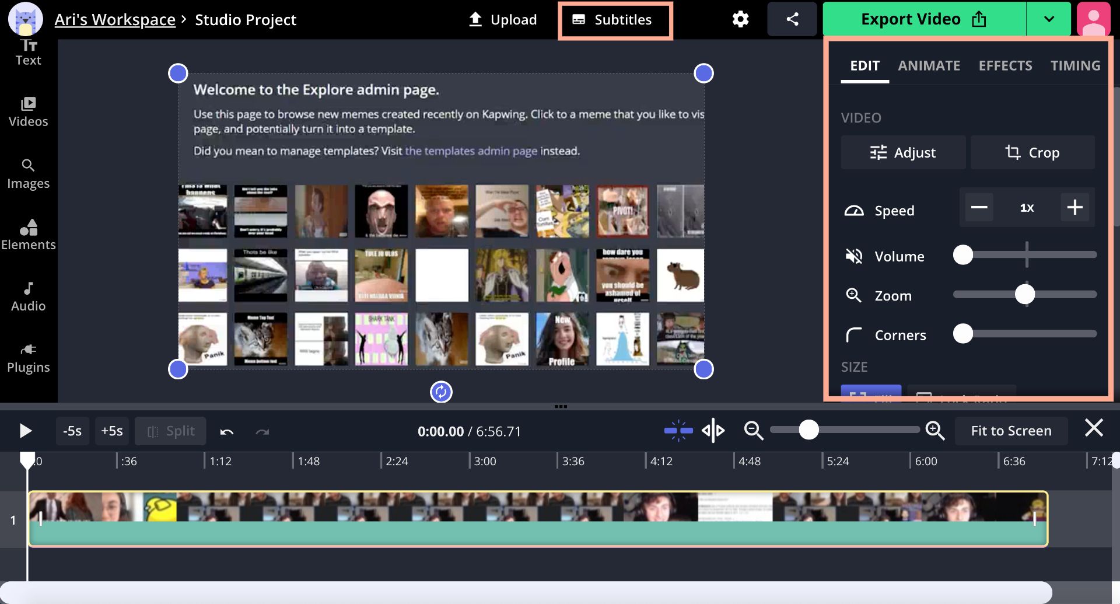Click the Zoom slider handle

tap(1024, 295)
